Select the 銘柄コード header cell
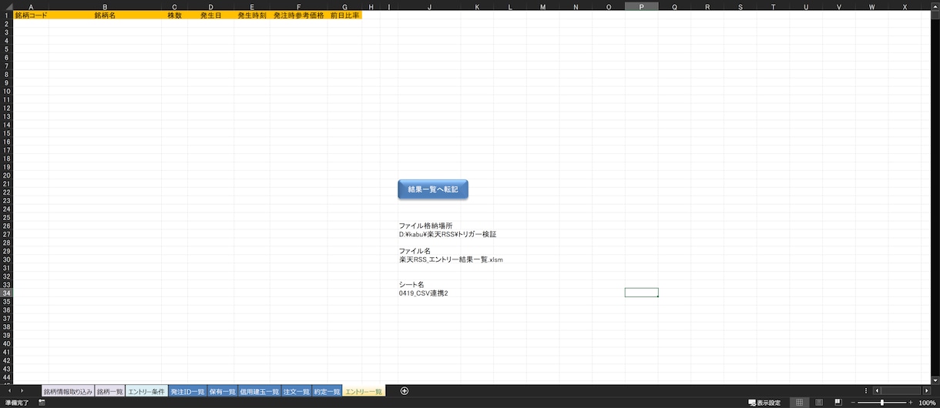The height and width of the screenshot is (408, 940). point(31,15)
